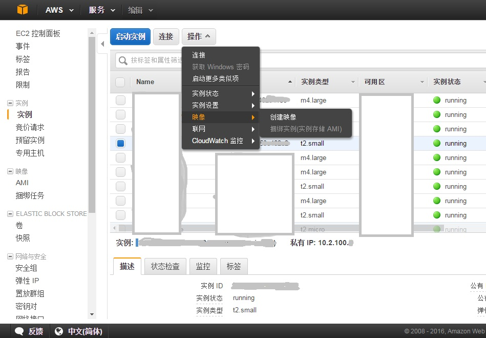Screen dimensions: 486x338
Task: Collapse the 映像 sidebar section
Action: (x=10, y=171)
